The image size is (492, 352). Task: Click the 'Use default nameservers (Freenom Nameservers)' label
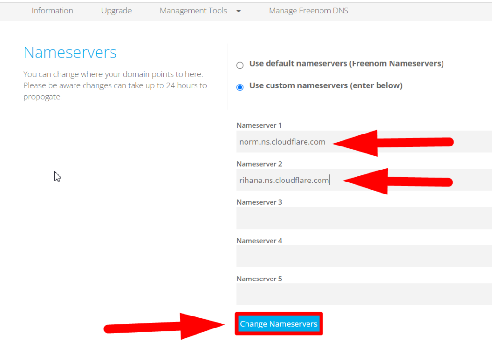point(346,64)
